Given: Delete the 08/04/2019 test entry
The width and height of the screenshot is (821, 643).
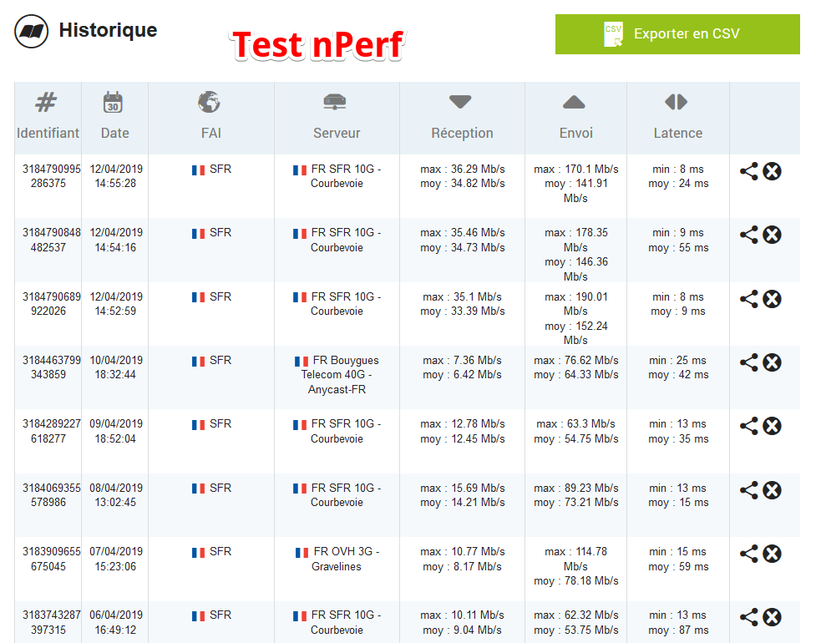Looking at the screenshot, I should [773, 490].
